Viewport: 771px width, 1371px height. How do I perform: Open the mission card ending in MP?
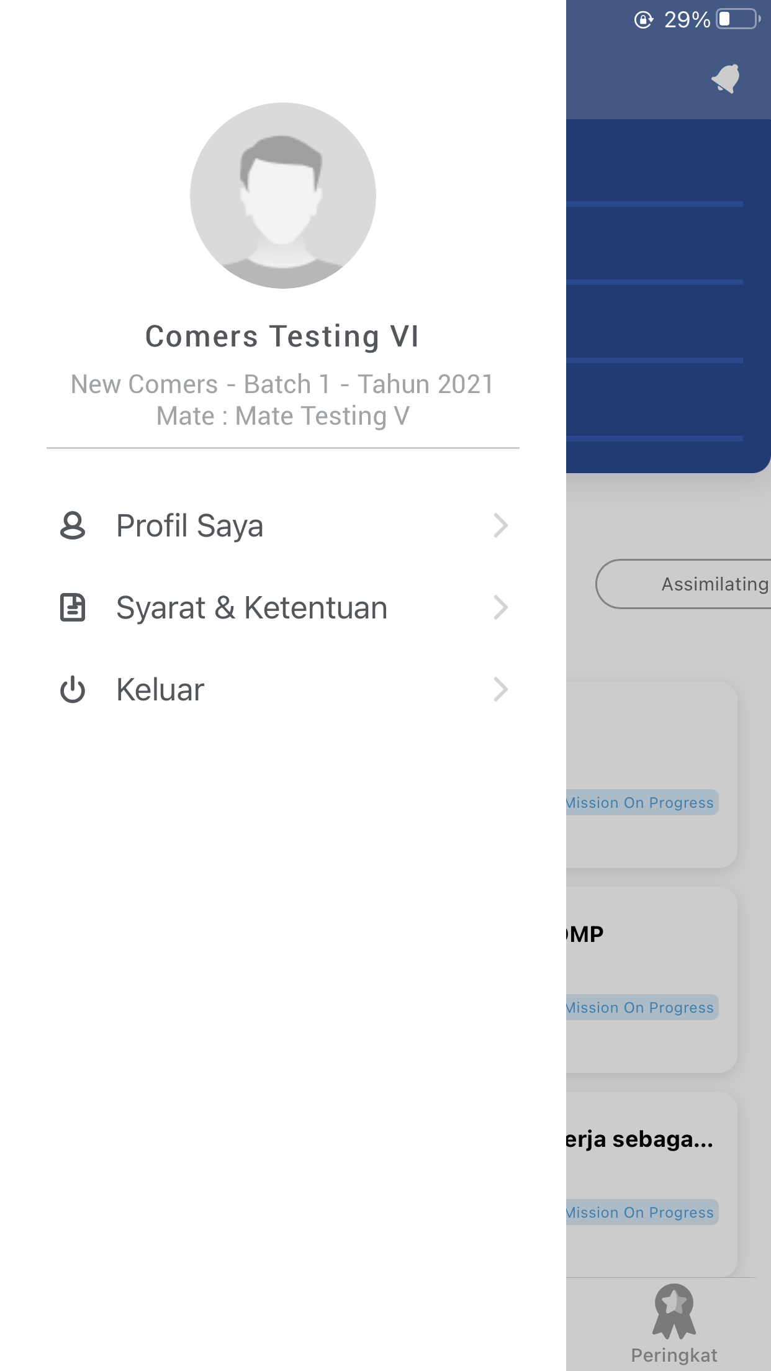pyautogui.click(x=651, y=980)
